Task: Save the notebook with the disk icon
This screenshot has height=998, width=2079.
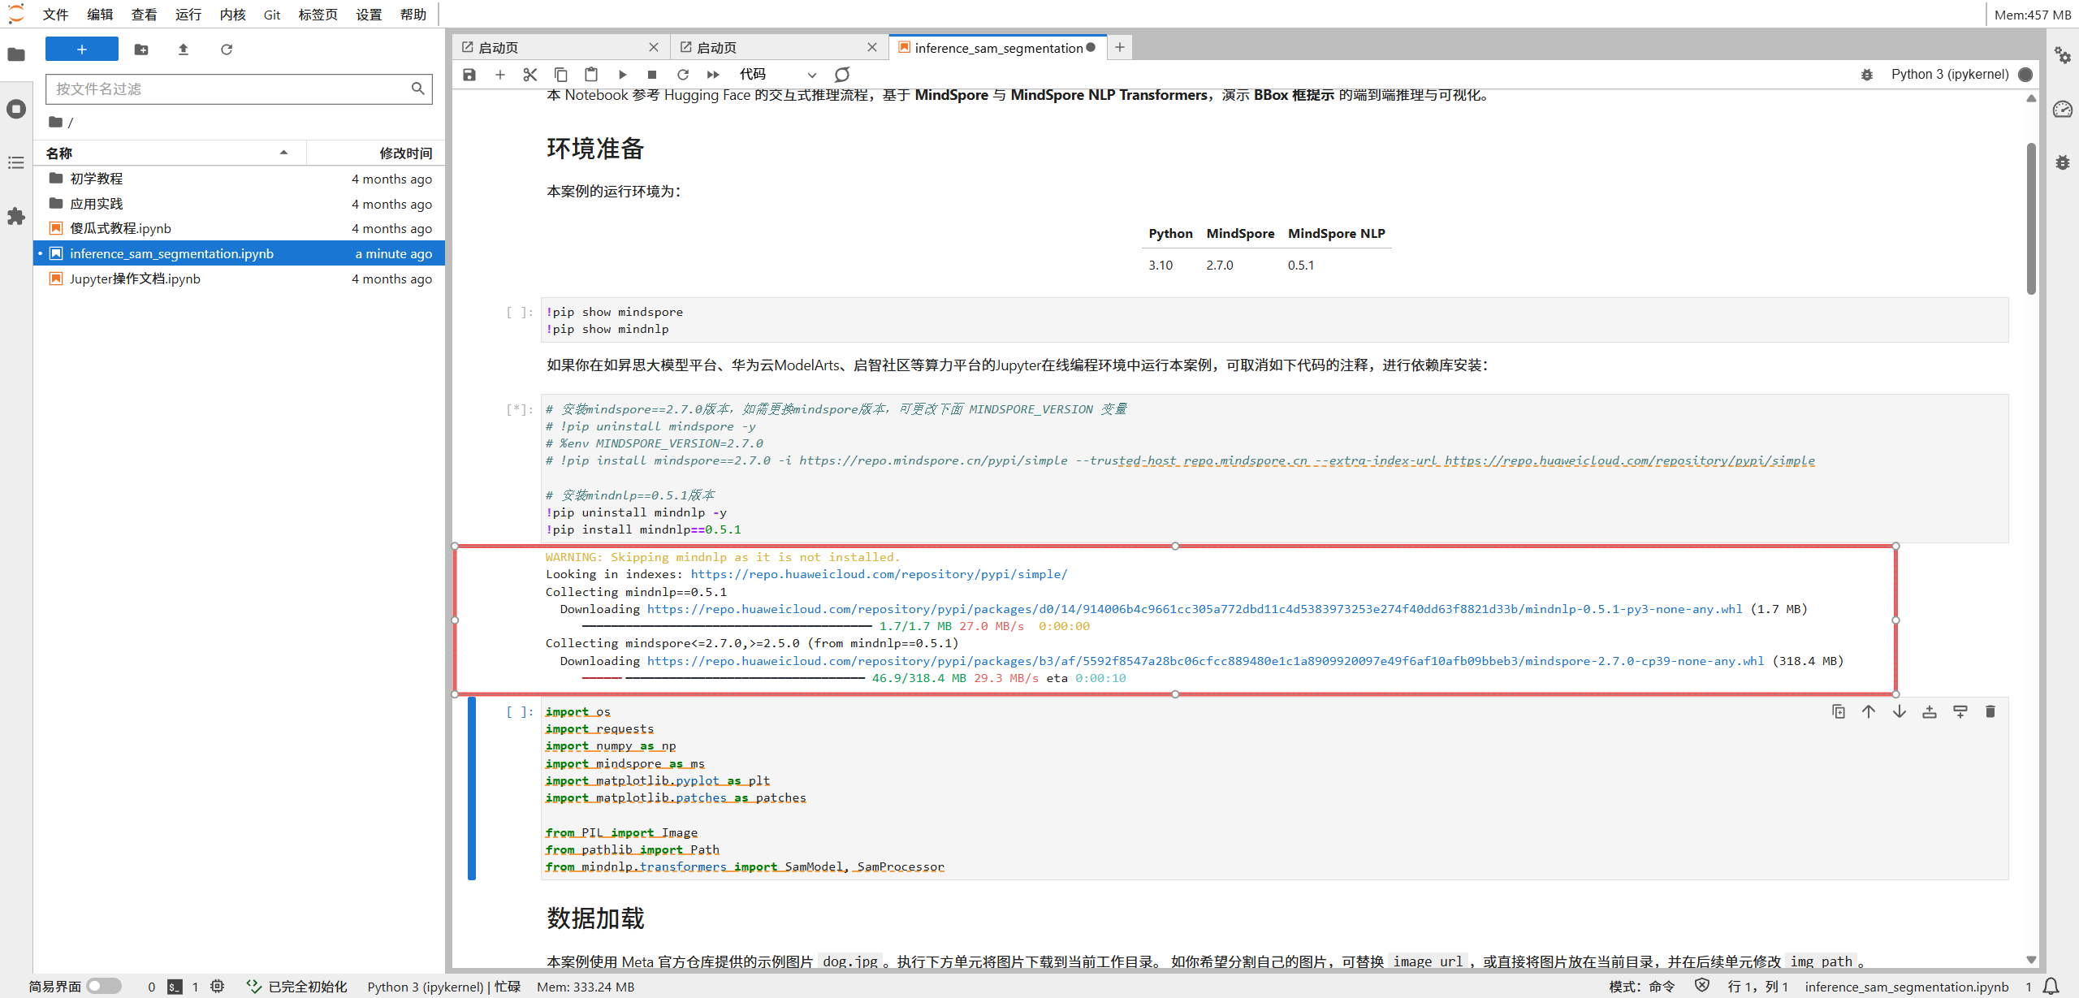Action: (469, 75)
